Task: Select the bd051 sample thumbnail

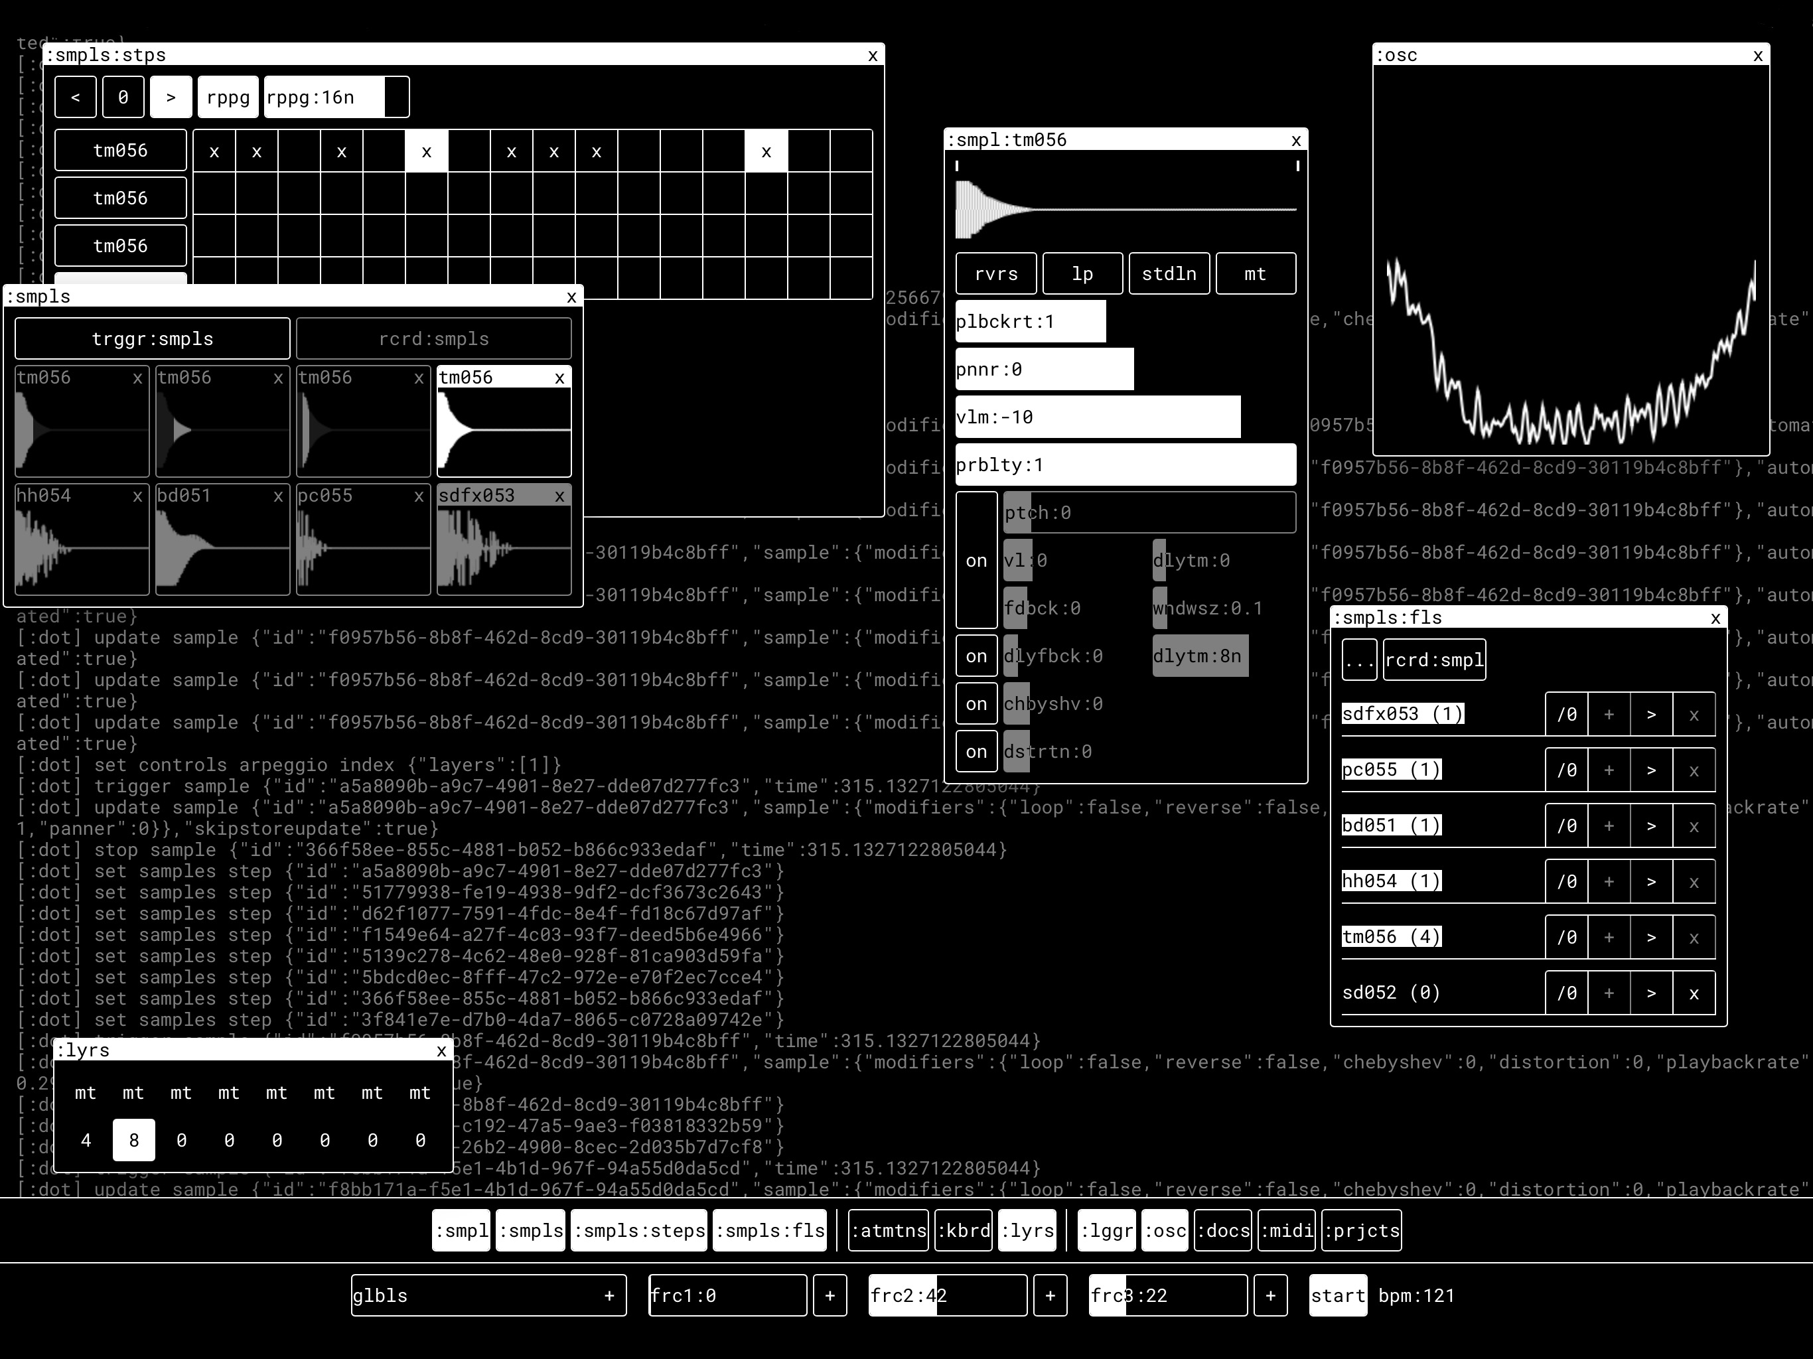Action: (223, 539)
